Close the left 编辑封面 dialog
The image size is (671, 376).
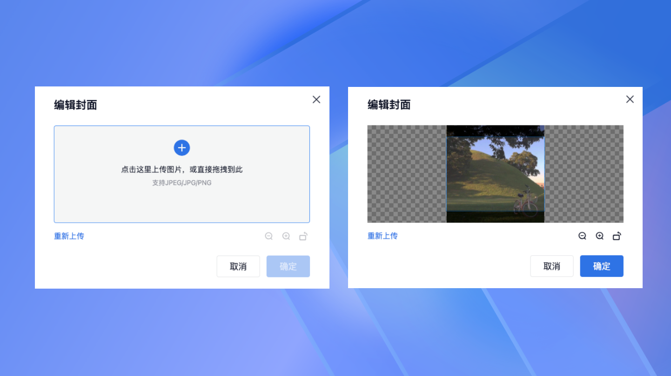(x=316, y=99)
